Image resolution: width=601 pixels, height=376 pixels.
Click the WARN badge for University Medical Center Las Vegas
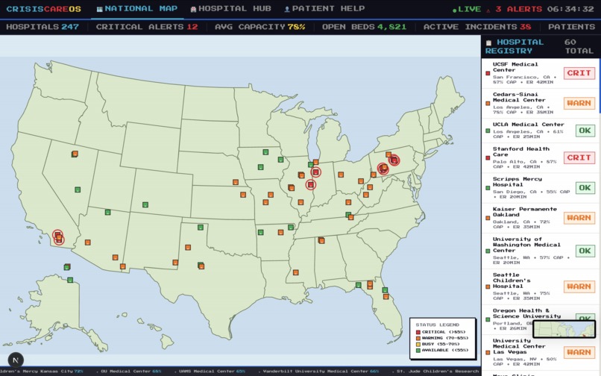click(x=579, y=352)
